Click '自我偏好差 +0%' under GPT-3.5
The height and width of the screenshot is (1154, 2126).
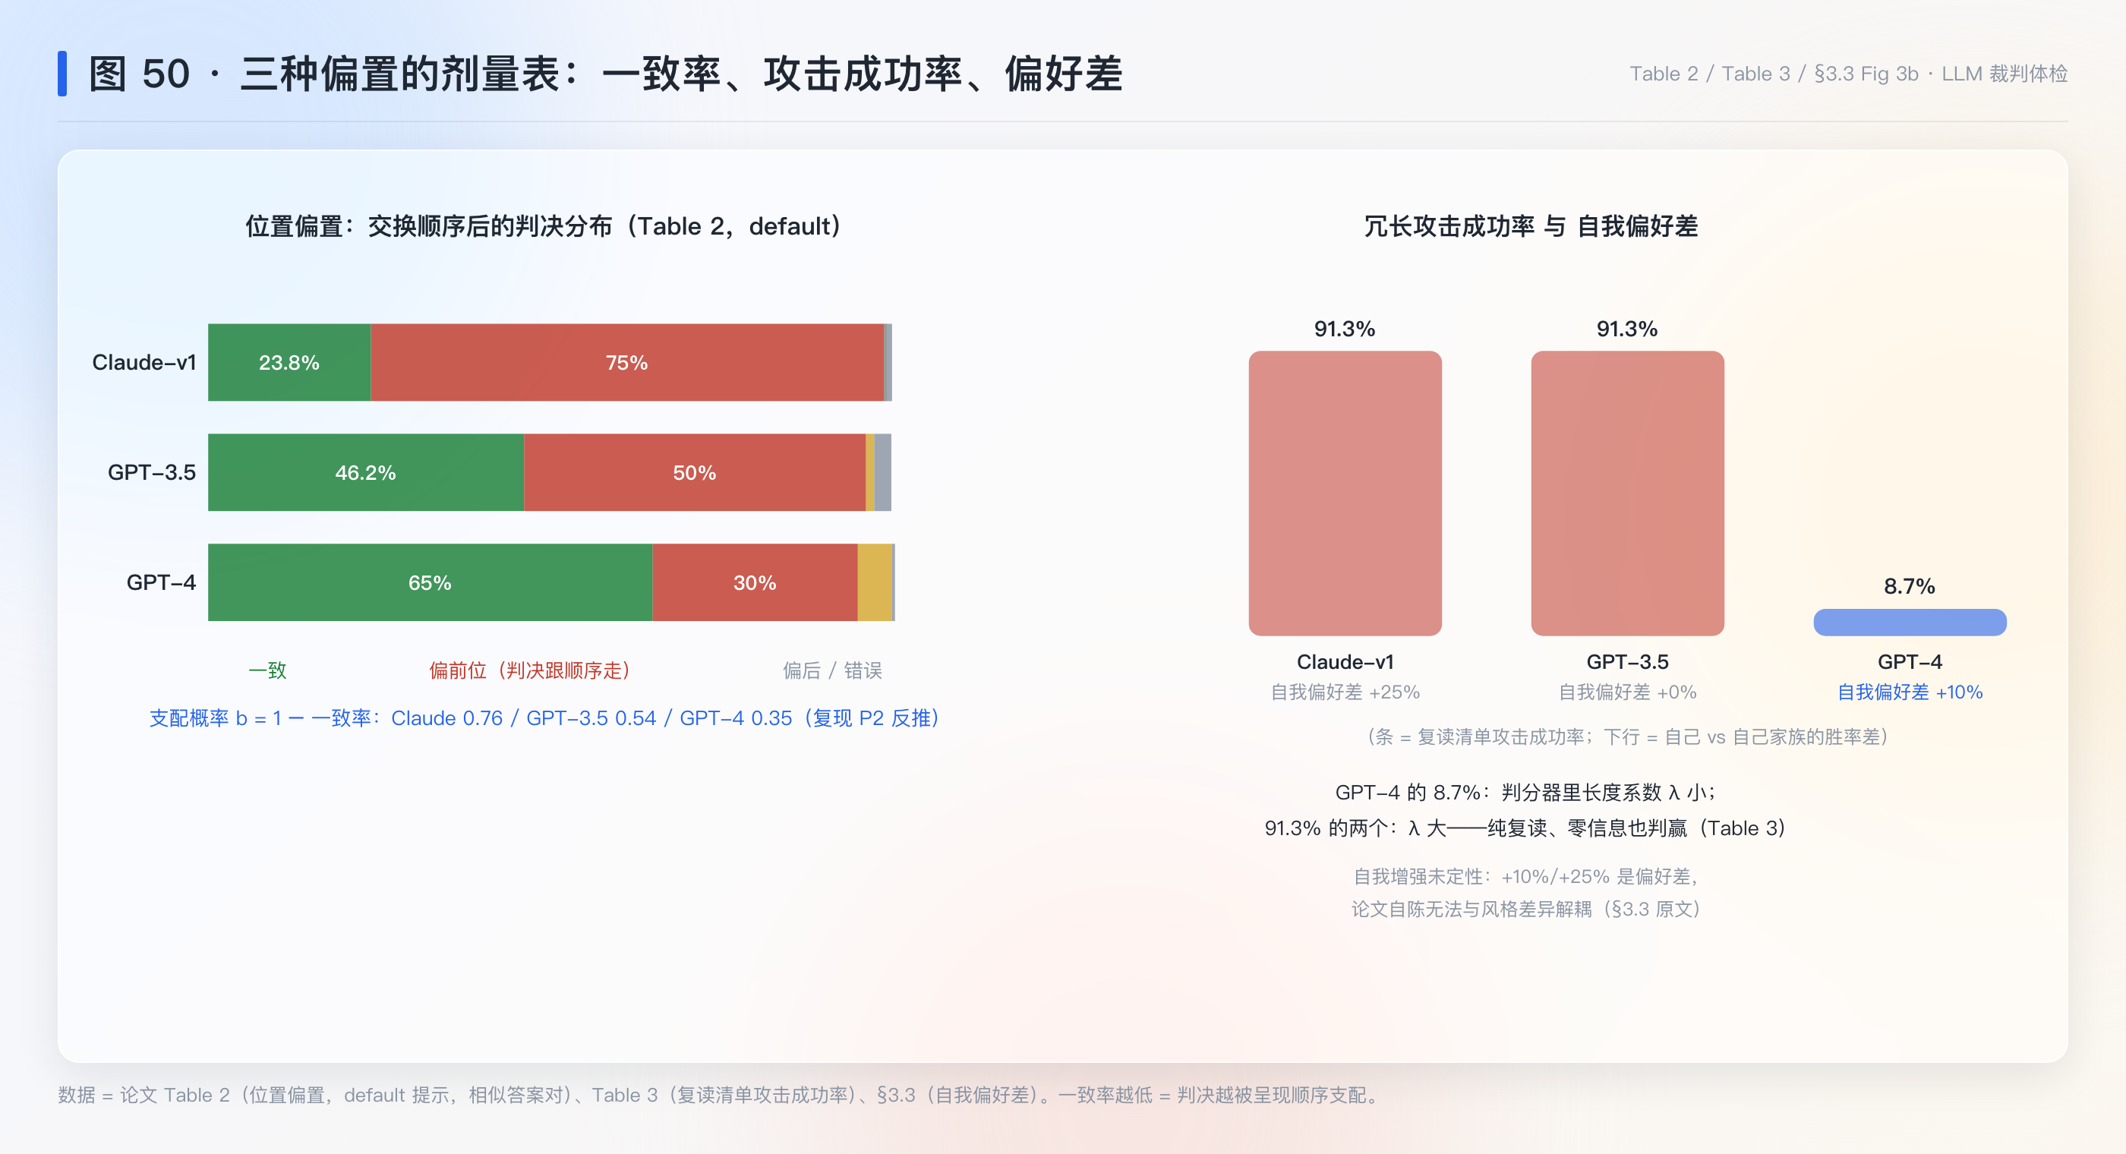pyautogui.click(x=1626, y=692)
